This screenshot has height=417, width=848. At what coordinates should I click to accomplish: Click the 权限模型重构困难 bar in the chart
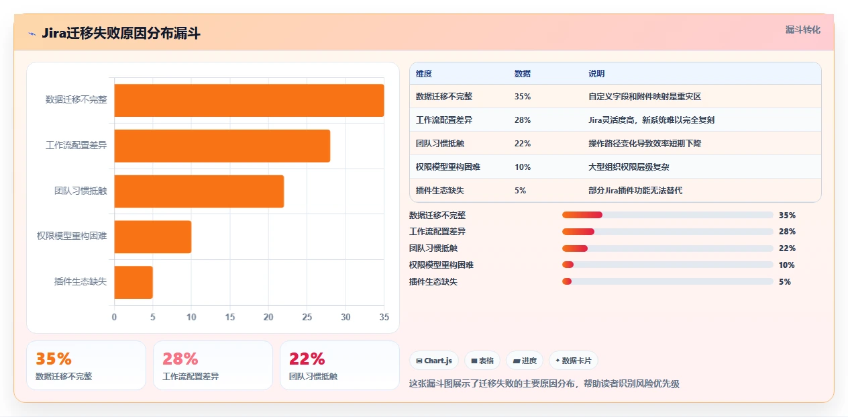click(153, 237)
